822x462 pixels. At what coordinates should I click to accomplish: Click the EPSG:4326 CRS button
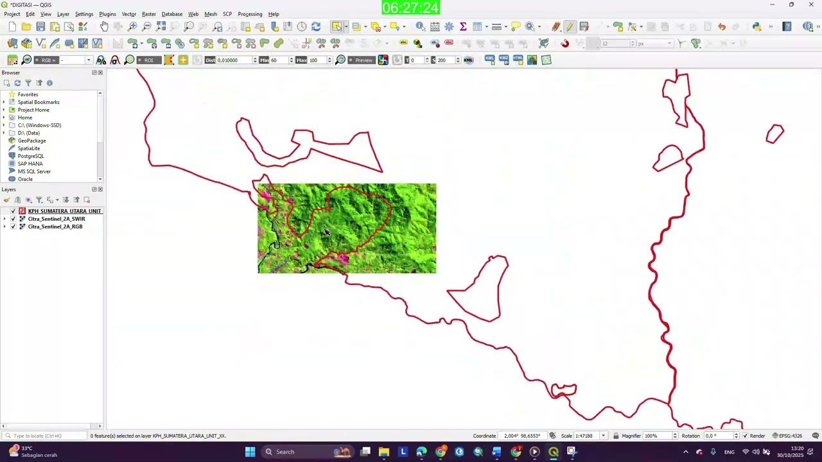pos(787,436)
